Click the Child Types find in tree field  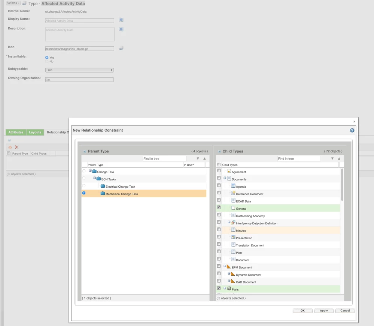click(299, 158)
